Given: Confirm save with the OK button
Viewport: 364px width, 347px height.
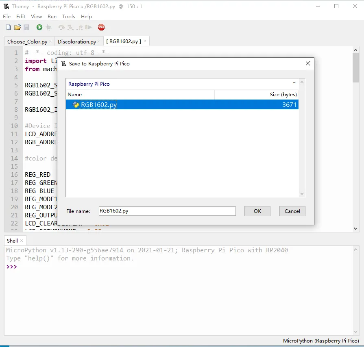Looking at the screenshot, I should tap(257, 211).
